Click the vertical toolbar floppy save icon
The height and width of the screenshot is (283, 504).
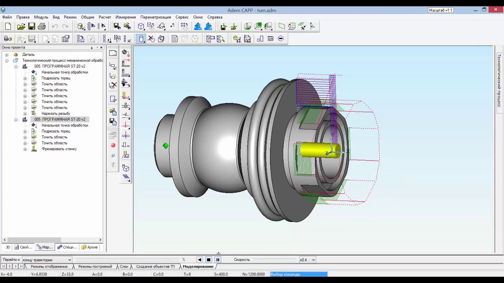(x=113, y=122)
